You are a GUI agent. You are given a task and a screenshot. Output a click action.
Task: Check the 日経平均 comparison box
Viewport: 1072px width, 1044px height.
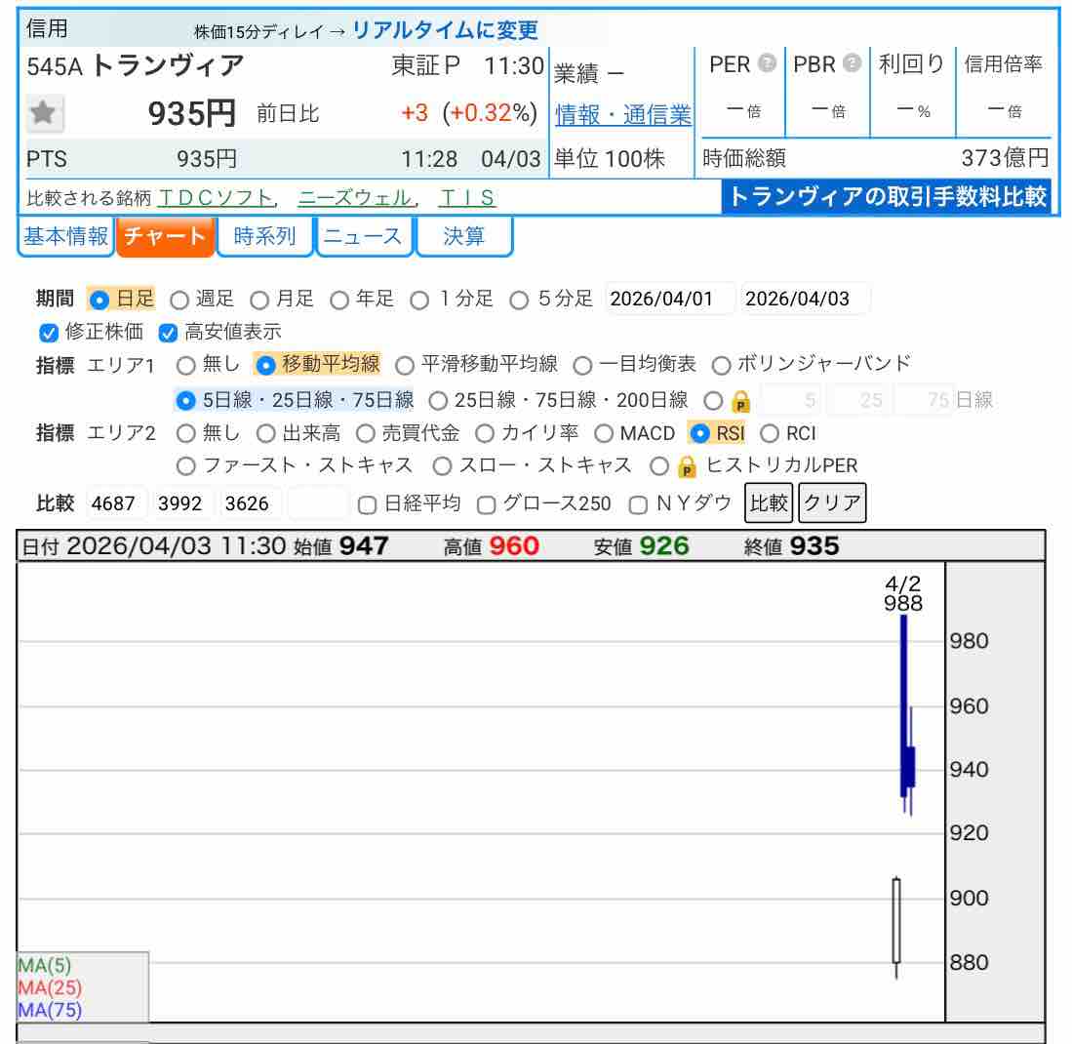(367, 504)
